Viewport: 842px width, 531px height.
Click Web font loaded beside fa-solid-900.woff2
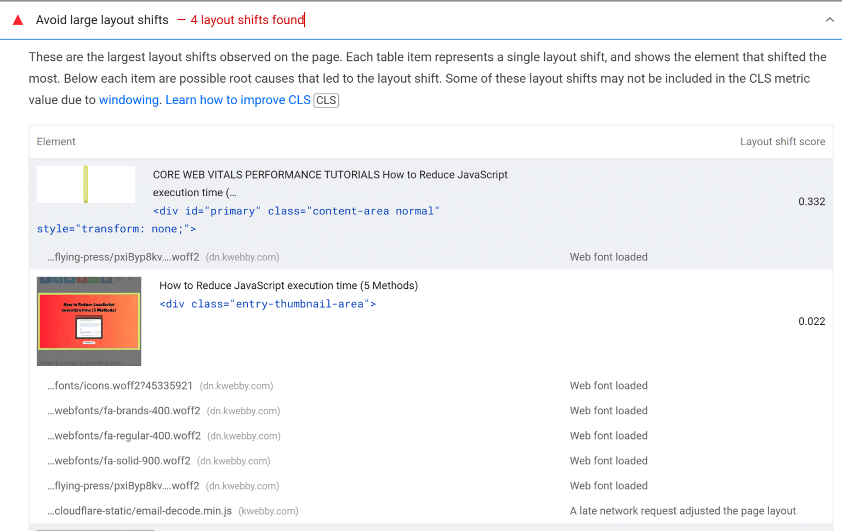pos(608,461)
